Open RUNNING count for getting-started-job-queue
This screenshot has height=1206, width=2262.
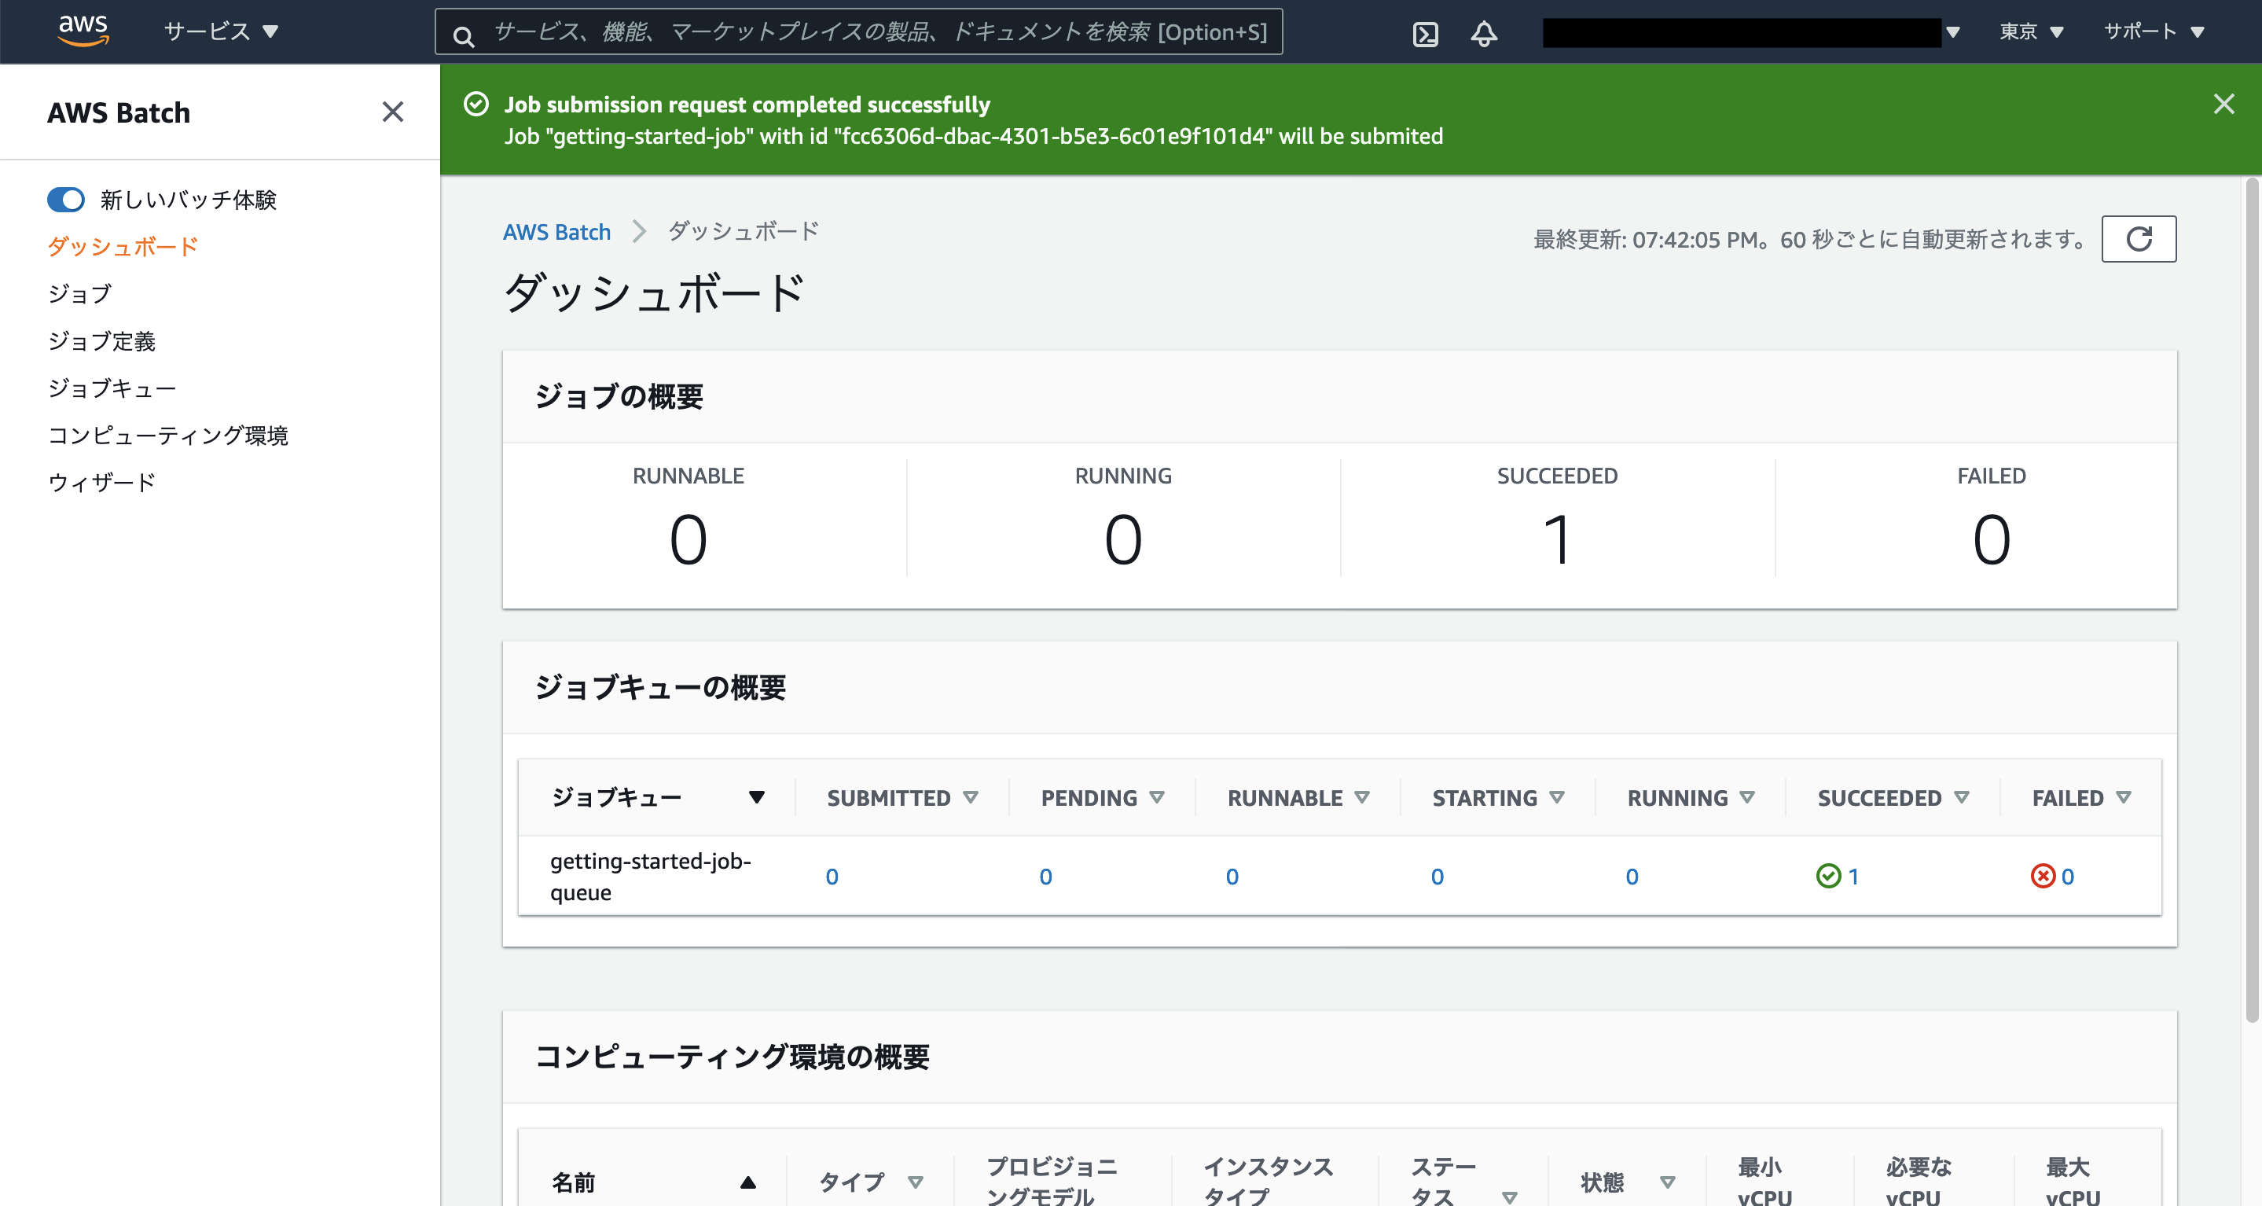tap(1632, 877)
